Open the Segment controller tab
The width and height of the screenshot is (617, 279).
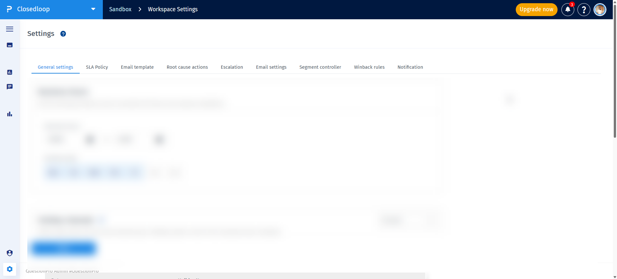coord(320,67)
